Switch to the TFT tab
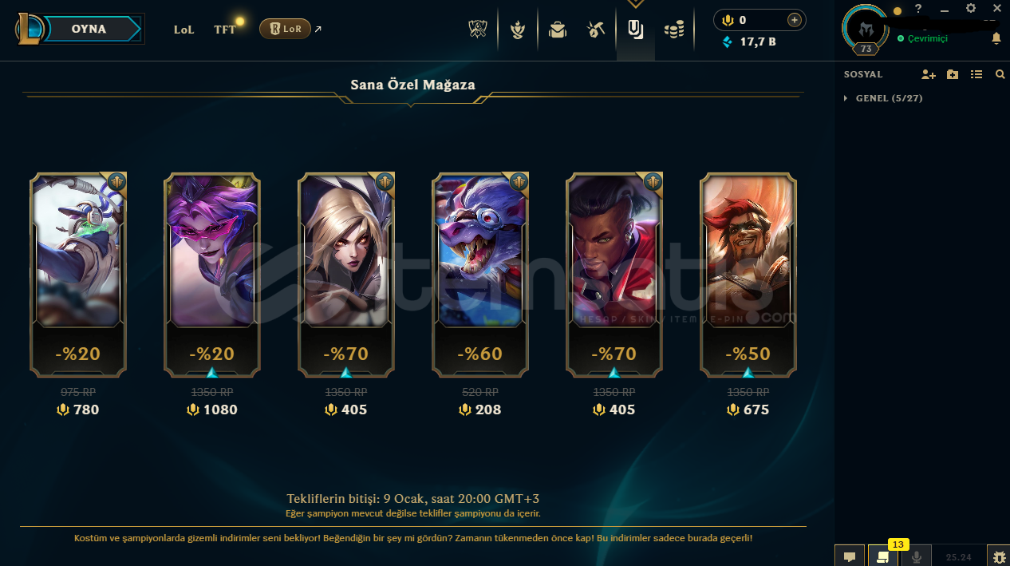This screenshot has height=566, width=1010. coord(225,30)
